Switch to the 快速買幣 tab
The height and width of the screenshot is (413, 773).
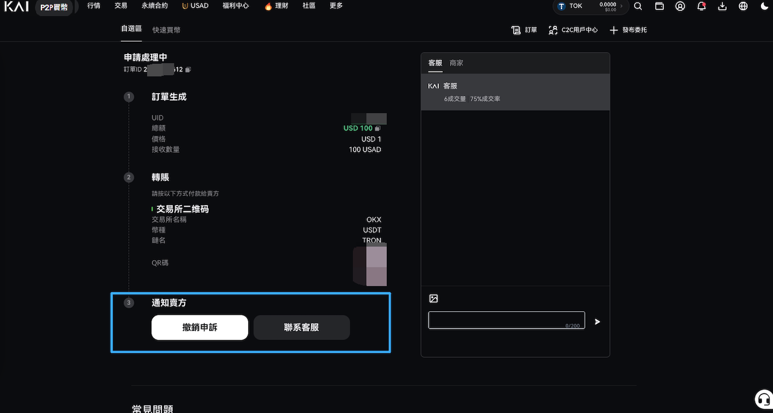pyautogui.click(x=167, y=30)
